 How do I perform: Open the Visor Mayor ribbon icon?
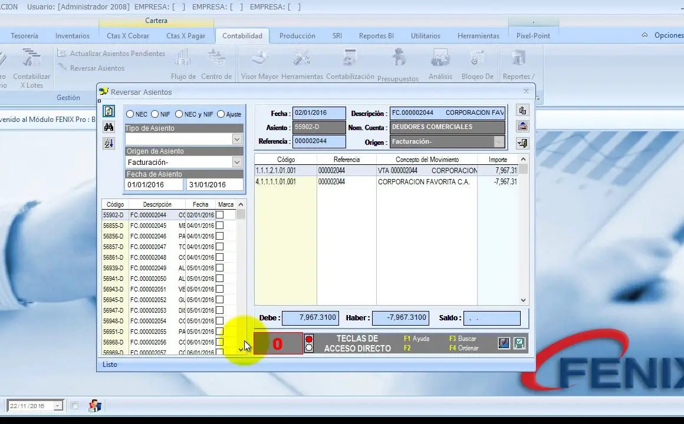click(x=259, y=66)
